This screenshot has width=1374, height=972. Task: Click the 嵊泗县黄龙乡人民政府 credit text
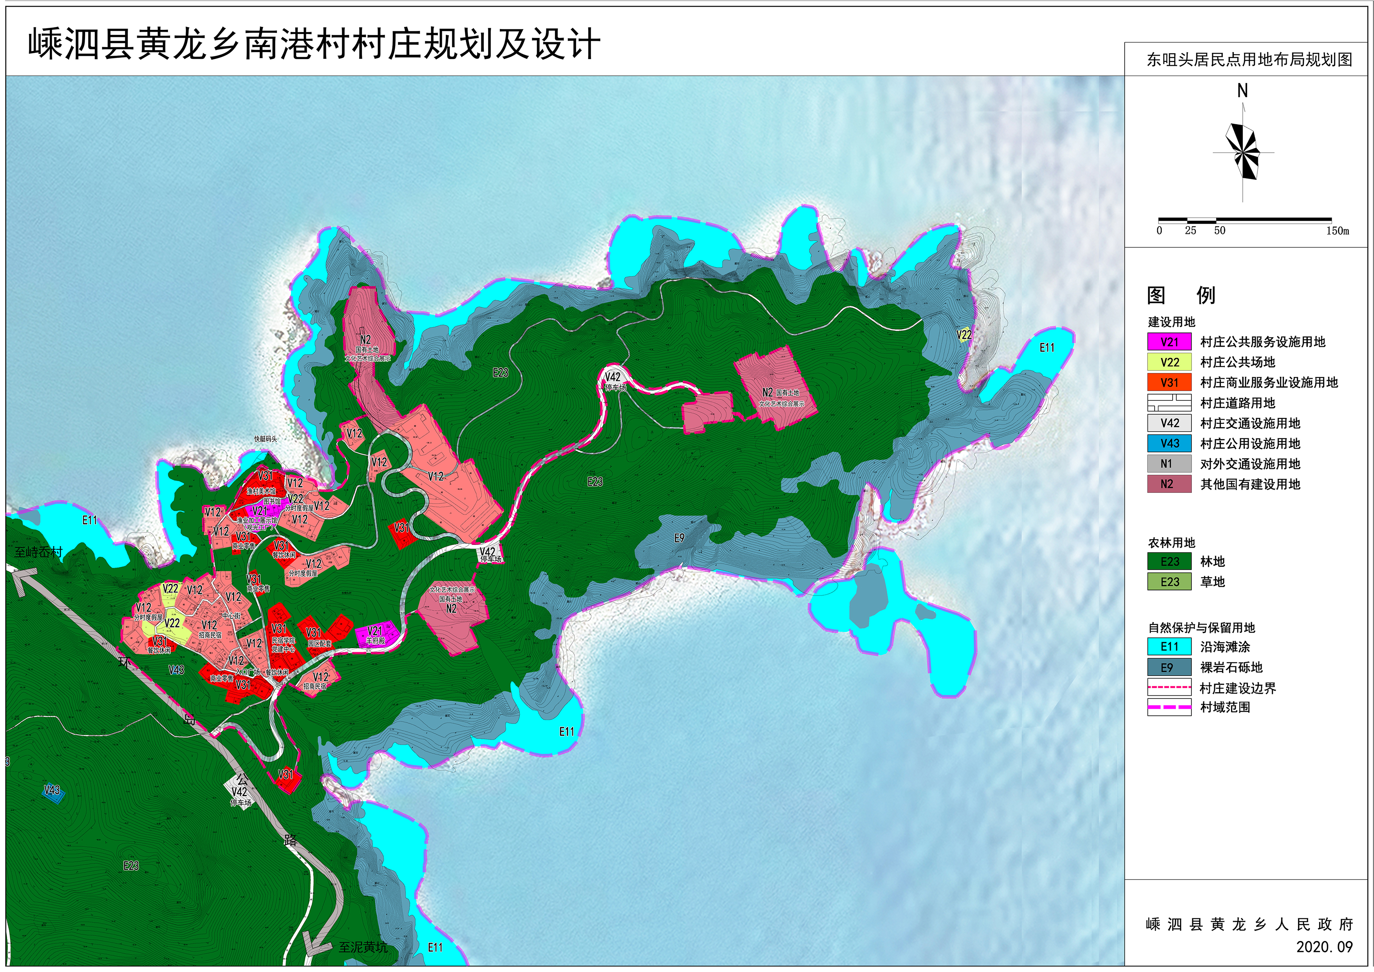tap(1249, 925)
